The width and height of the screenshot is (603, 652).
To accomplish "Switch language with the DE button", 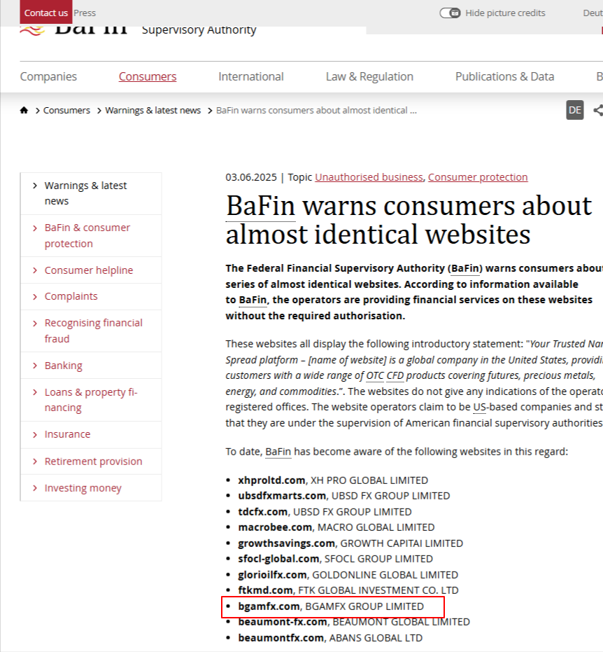I will click(575, 110).
